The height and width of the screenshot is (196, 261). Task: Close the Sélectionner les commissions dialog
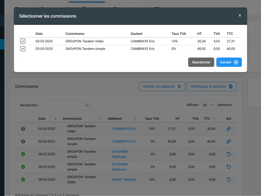pos(240,16)
